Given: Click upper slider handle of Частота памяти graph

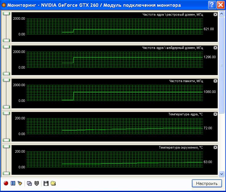Looking at the screenshot, I should click(x=6, y=80).
